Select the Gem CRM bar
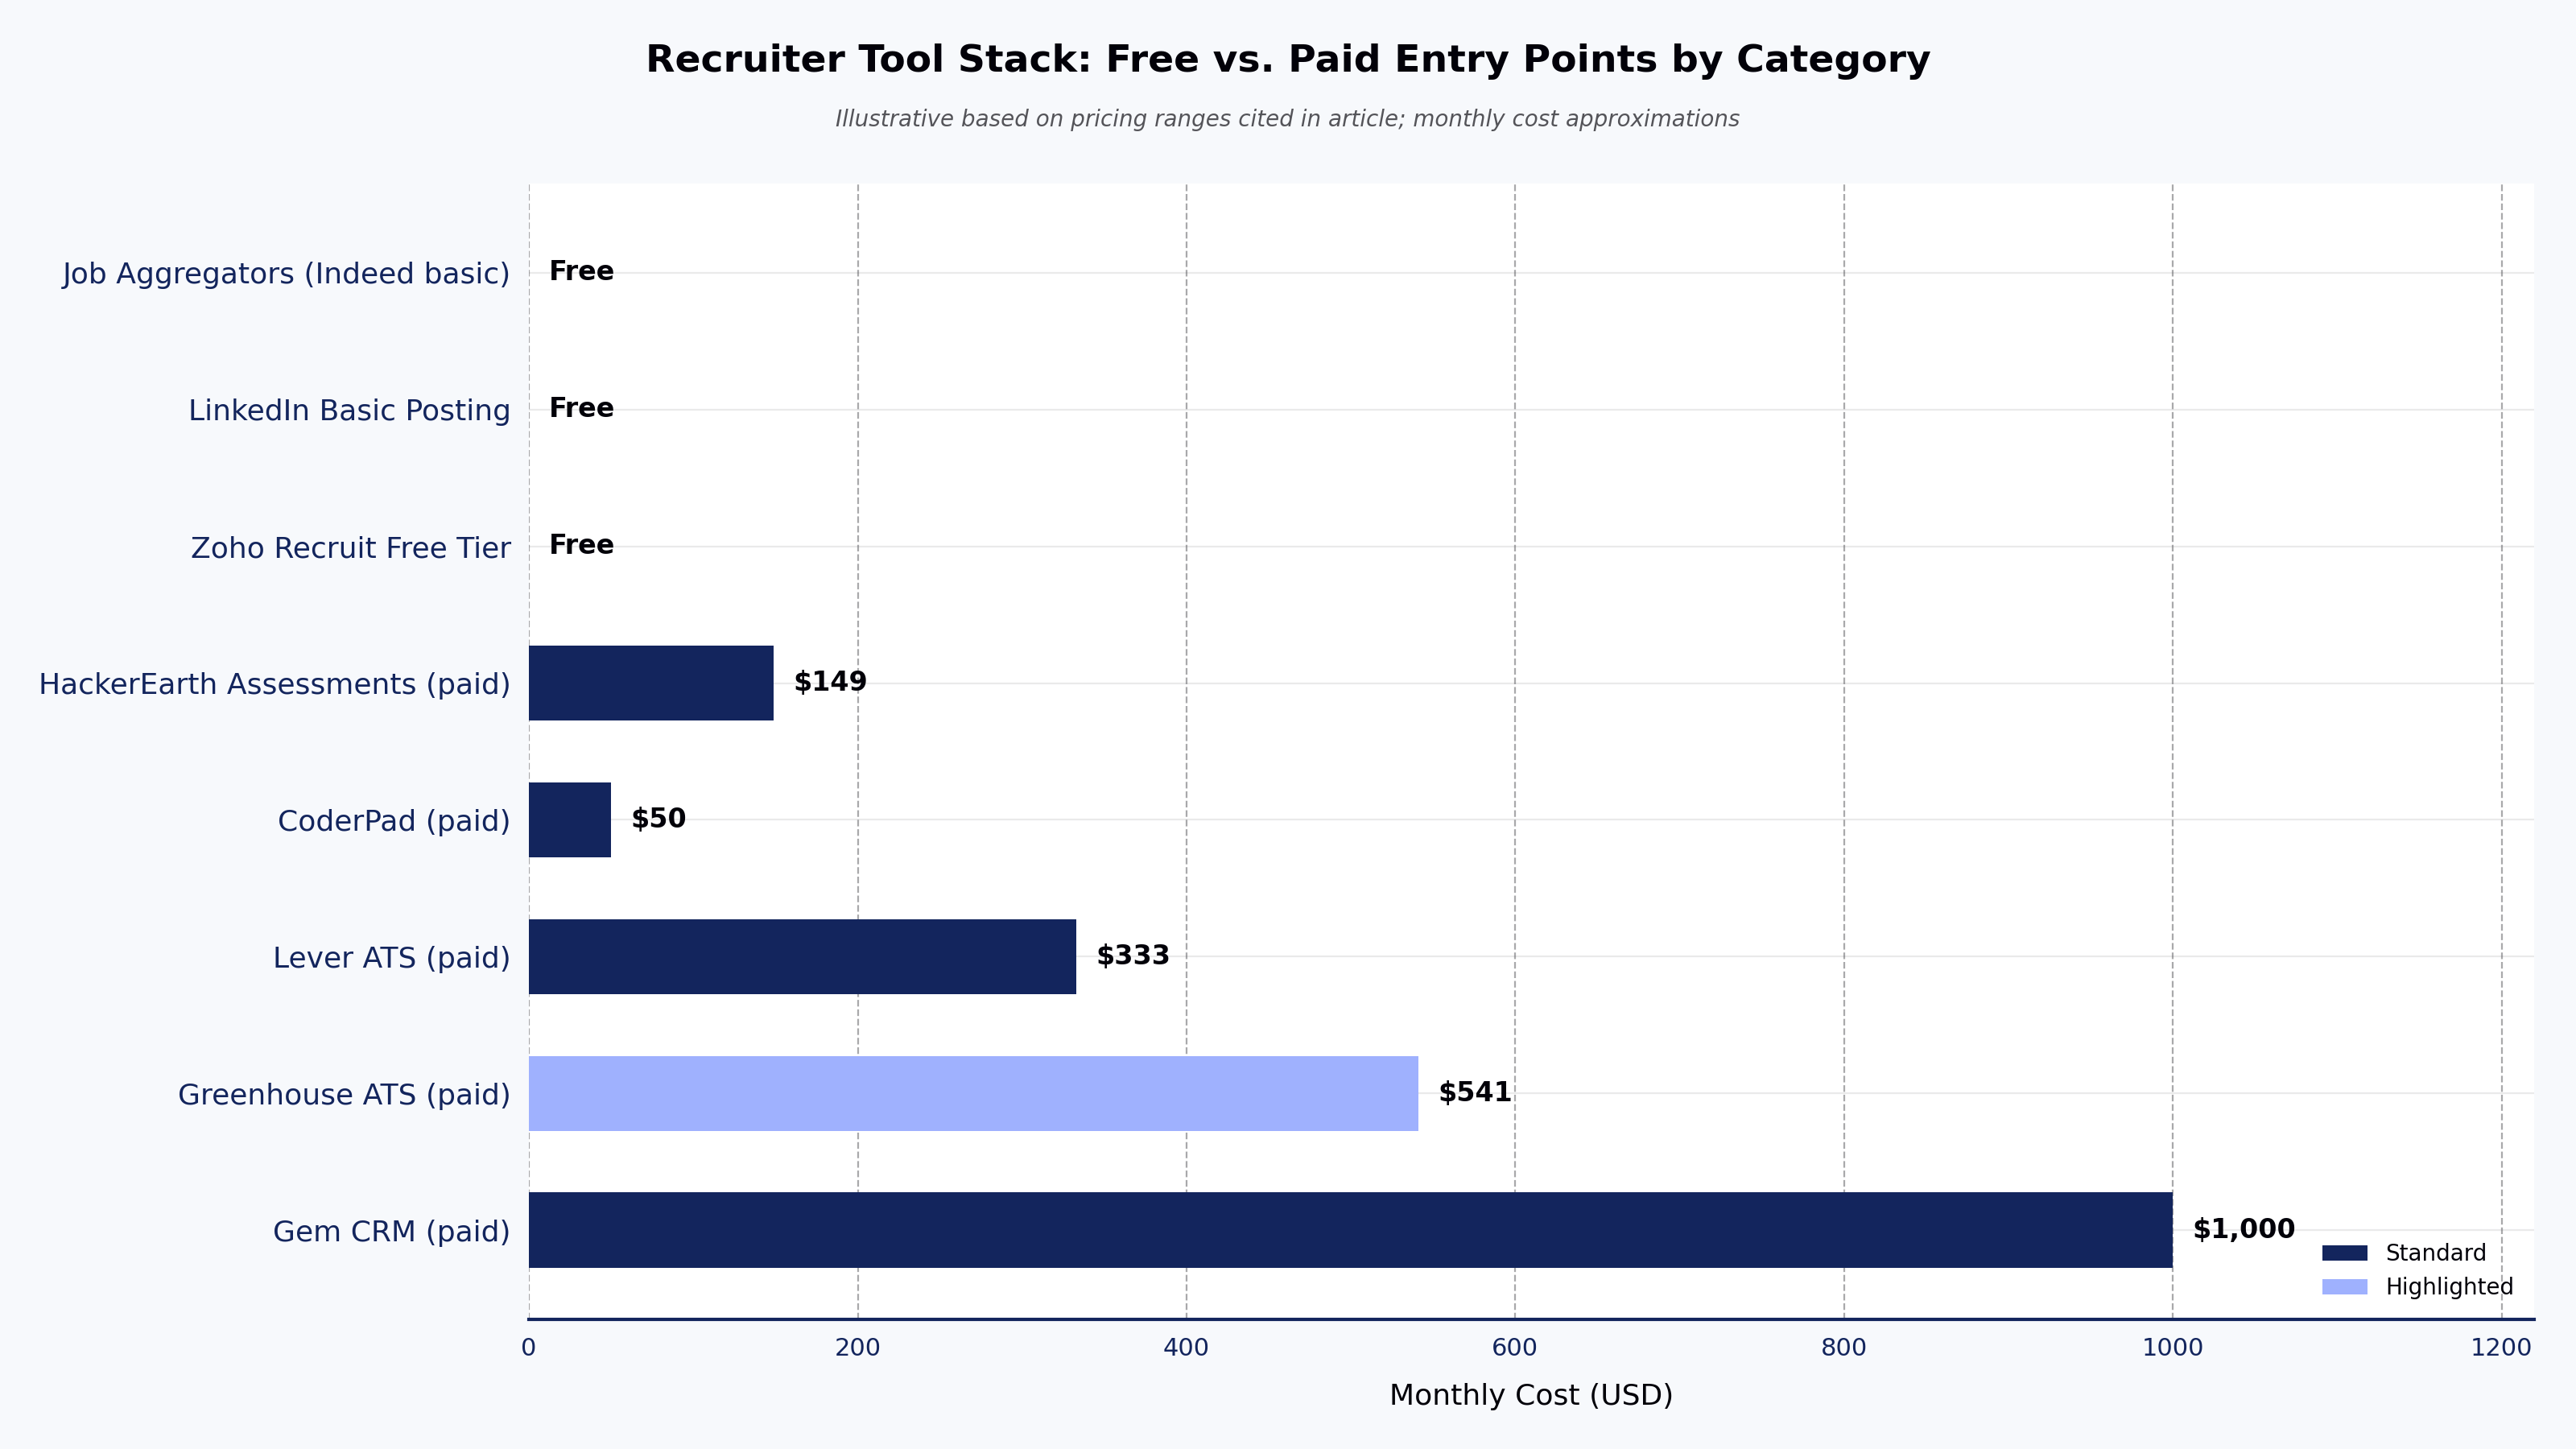 tap(1350, 1230)
